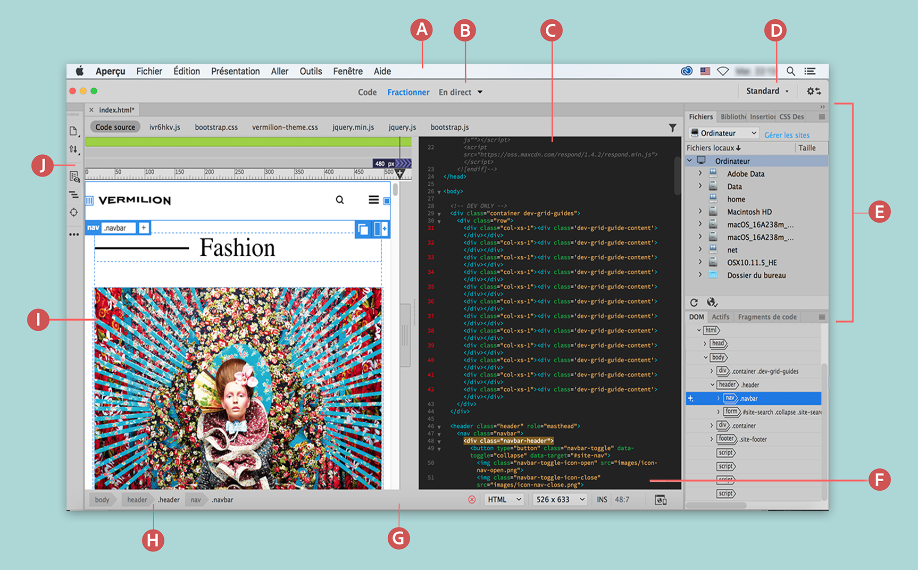Click the Creative Cloud icon in the menu bar

coord(687,71)
